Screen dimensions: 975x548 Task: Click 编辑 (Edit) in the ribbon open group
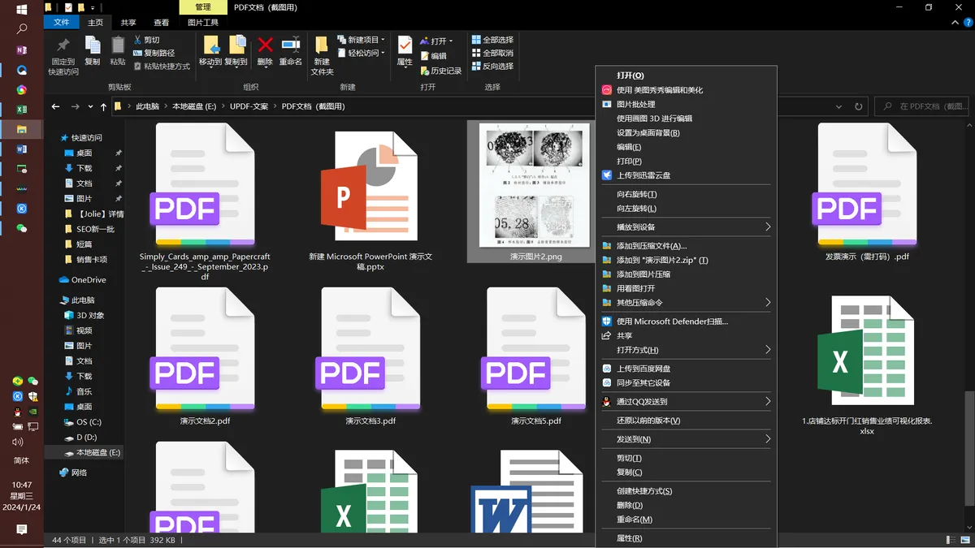[x=433, y=56]
